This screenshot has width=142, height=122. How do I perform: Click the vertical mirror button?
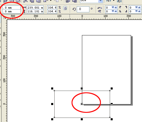[100, 11]
